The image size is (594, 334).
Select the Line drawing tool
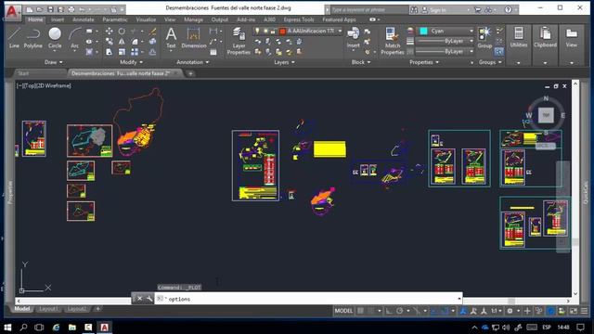(x=14, y=38)
